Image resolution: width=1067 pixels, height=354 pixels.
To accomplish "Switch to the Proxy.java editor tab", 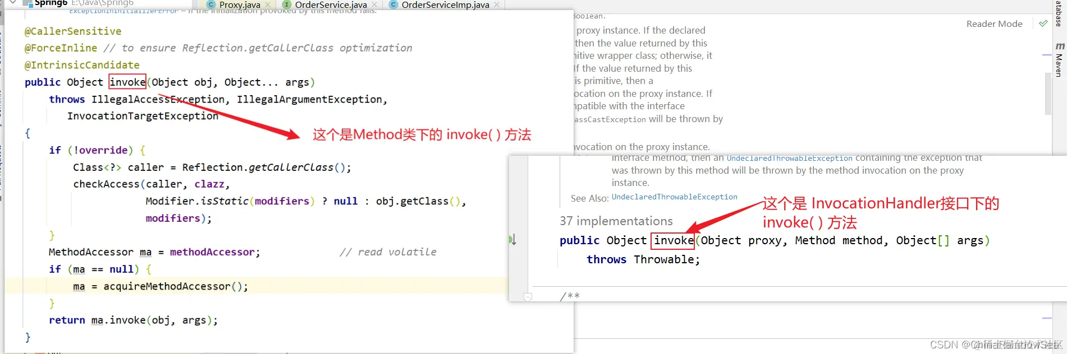I will [240, 4].
